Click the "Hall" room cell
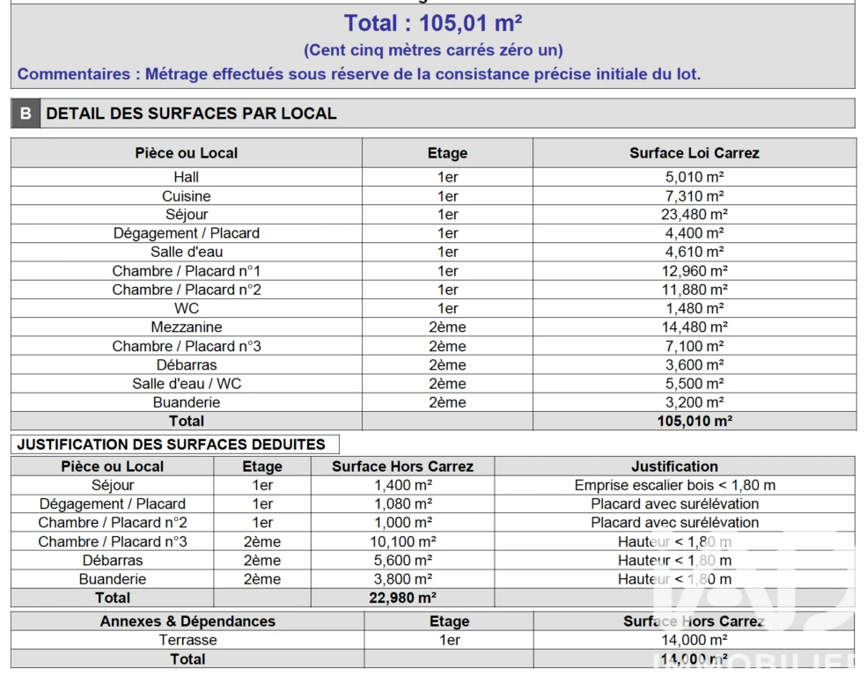 pos(187,177)
